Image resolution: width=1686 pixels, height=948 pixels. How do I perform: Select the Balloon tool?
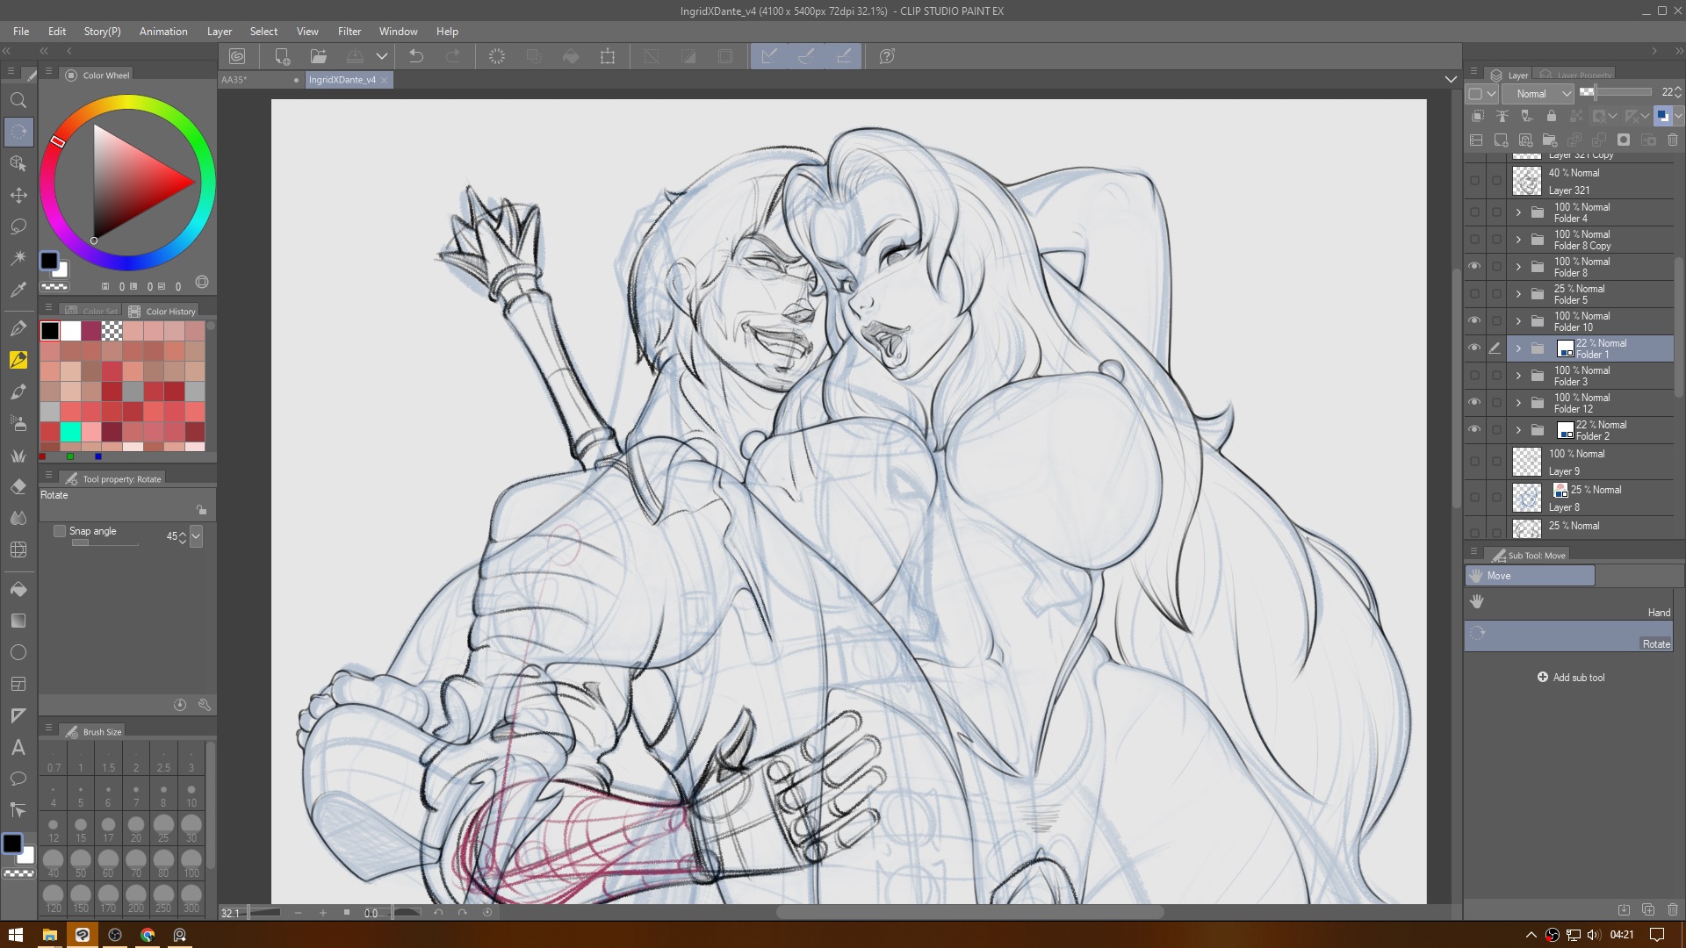click(18, 779)
